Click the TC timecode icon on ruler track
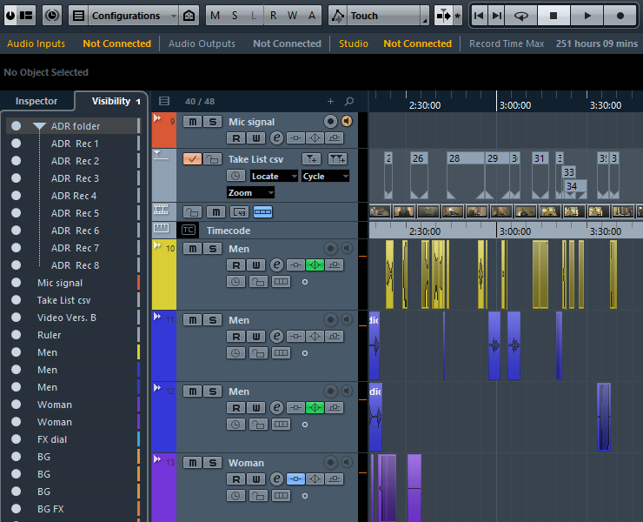 click(x=188, y=231)
